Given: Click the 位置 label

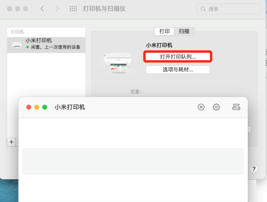Looking at the screenshot, I should point(136,92).
